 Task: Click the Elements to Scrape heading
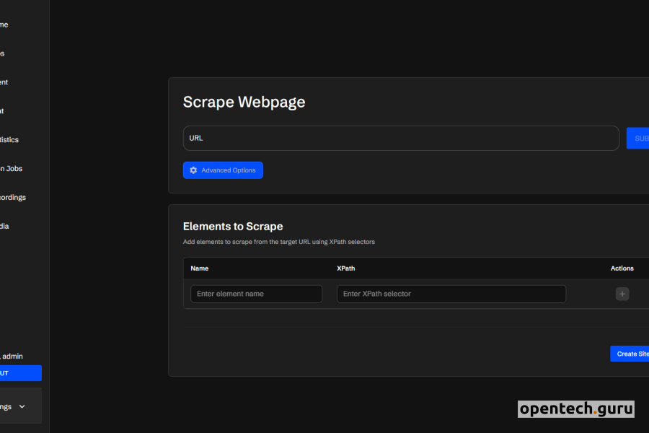tap(233, 226)
